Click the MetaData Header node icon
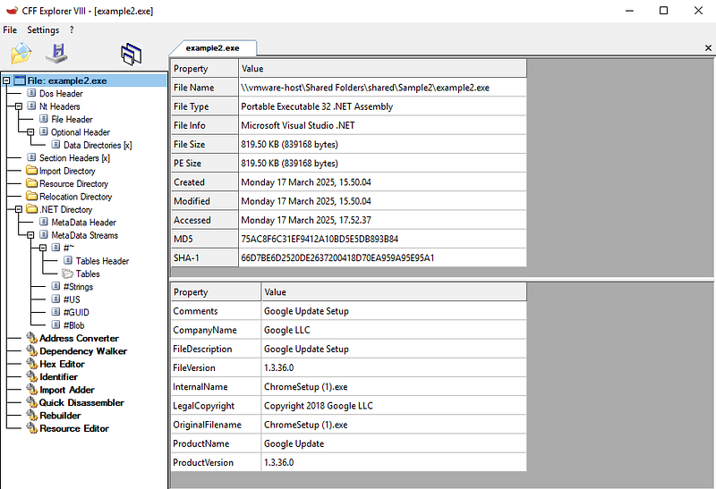The height and width of the screenshot is (489, 716). 44,222
